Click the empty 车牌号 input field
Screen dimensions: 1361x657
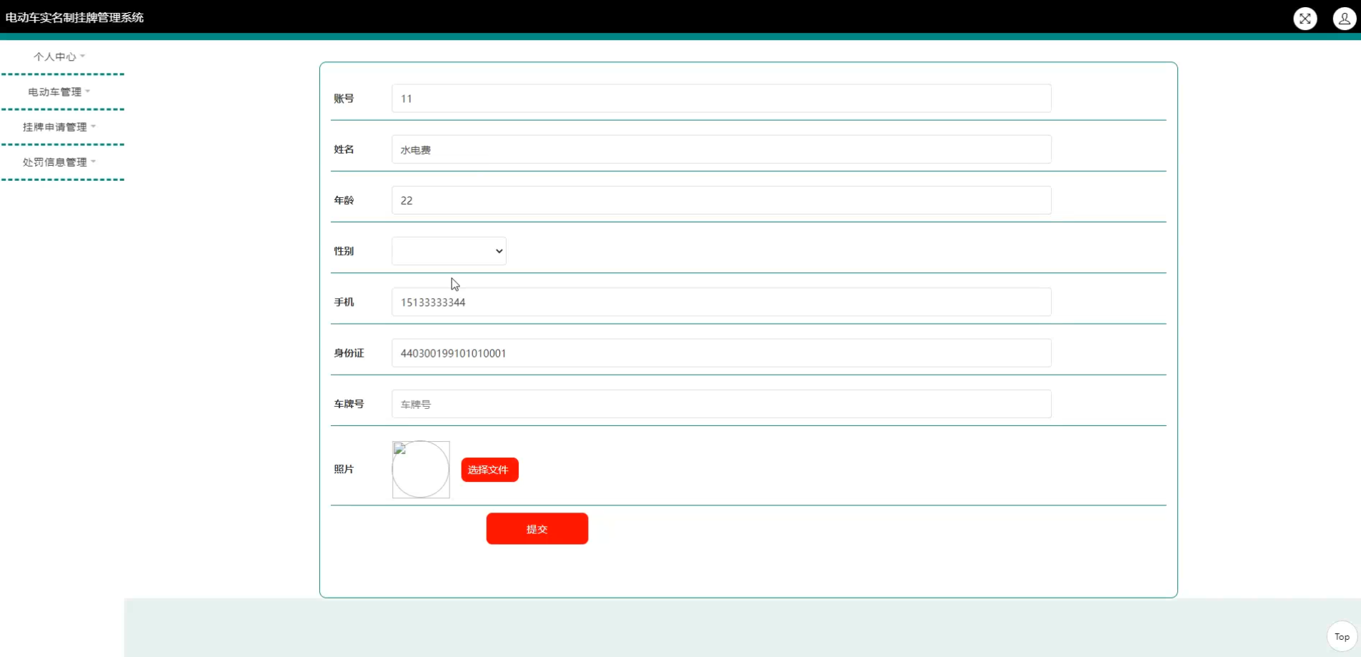tap(721, 404)
